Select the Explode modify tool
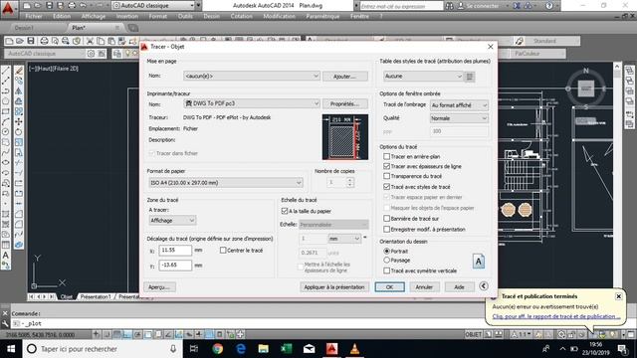 [19, 245]
